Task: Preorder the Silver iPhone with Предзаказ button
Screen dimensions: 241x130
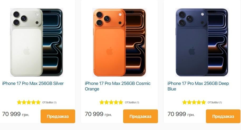Action: (58, 116)
